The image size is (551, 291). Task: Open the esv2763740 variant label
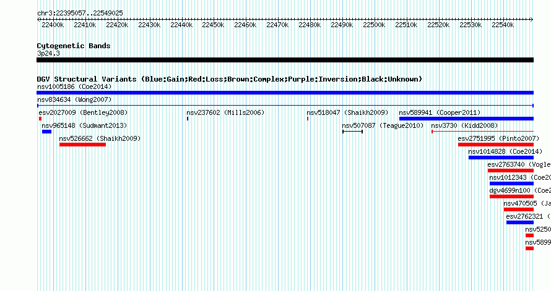click(x=519, y=164)
